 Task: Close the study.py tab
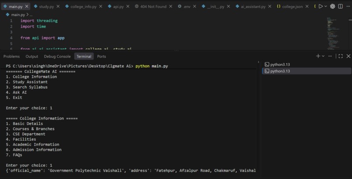(x=58, y=7)
